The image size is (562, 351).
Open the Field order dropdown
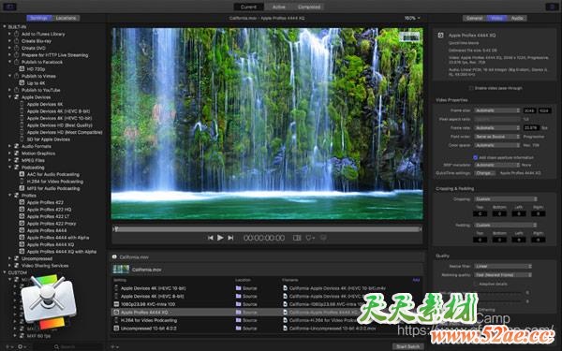[497, 137]
